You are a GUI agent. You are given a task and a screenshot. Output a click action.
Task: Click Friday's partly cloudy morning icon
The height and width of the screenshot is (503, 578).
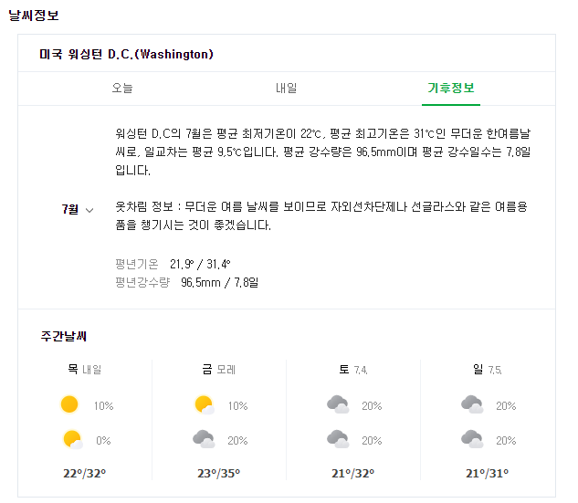pyautogui.click(x=205, y=404)
